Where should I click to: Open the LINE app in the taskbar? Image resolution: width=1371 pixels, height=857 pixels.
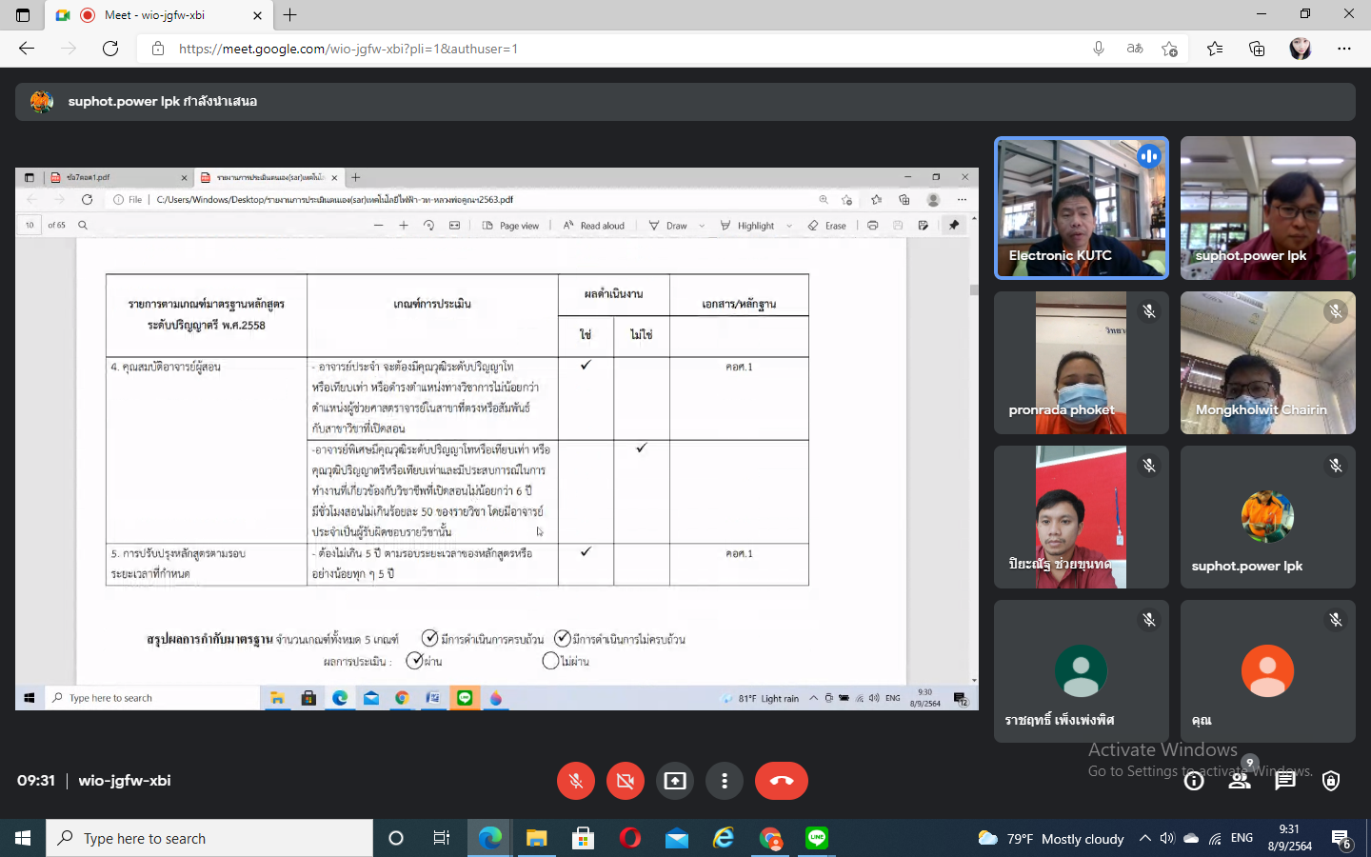tap(817, 838)
